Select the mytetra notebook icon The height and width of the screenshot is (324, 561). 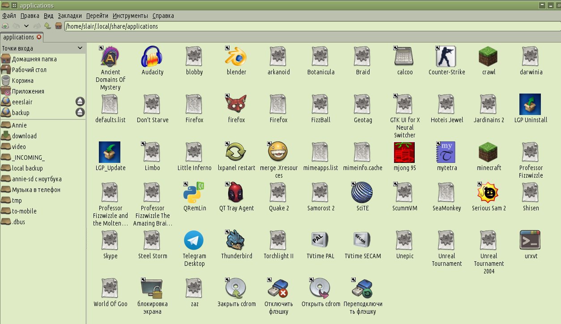coord(446,152)
